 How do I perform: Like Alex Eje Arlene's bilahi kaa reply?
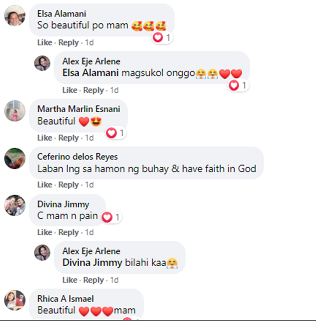70,280
